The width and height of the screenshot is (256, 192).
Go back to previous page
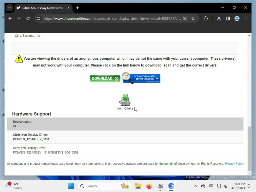coord(10,18)
